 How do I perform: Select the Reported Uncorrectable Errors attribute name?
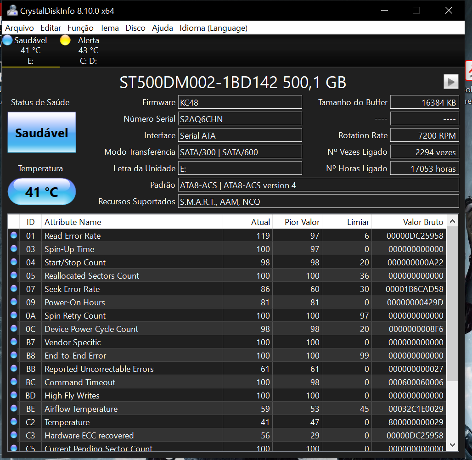(99, 369)
